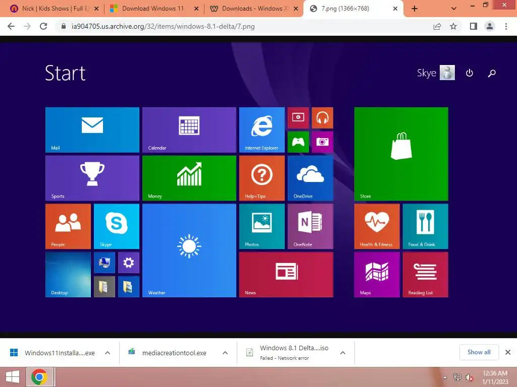Click the failed Windows 8.1 Delta....iso download

(287, 353)
